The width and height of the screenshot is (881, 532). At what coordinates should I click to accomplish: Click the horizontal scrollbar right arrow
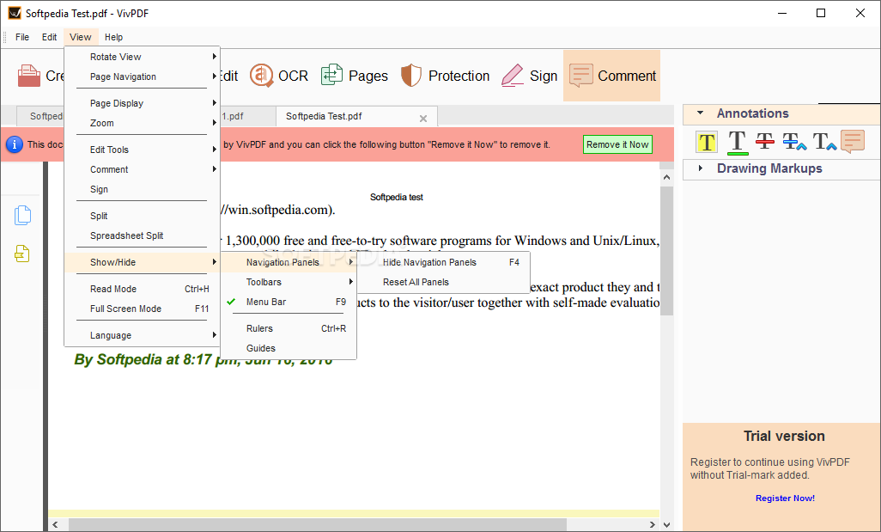[652, 524]
